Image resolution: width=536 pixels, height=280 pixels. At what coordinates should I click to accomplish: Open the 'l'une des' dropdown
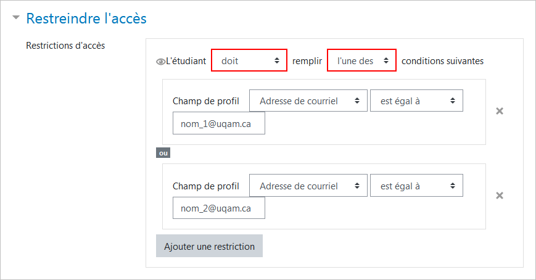(361, 60)
